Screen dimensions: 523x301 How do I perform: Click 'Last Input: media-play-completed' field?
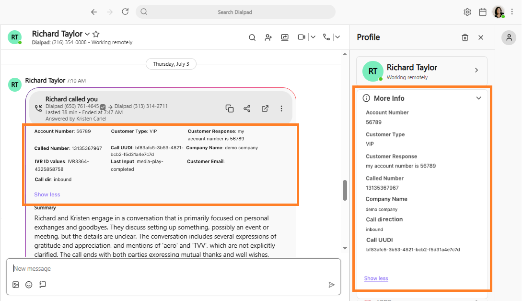(x=137, y=165)
